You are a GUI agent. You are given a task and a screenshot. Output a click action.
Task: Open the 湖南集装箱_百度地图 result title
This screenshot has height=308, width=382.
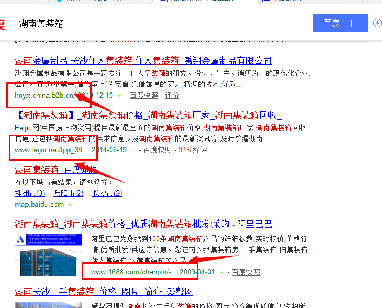pos(57,169)
